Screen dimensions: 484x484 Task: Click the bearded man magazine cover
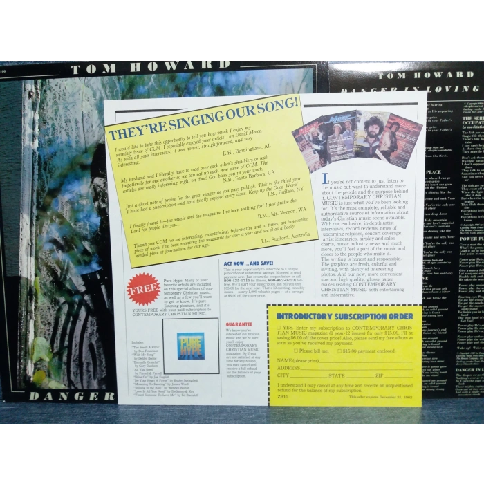(x=374, y=133)
